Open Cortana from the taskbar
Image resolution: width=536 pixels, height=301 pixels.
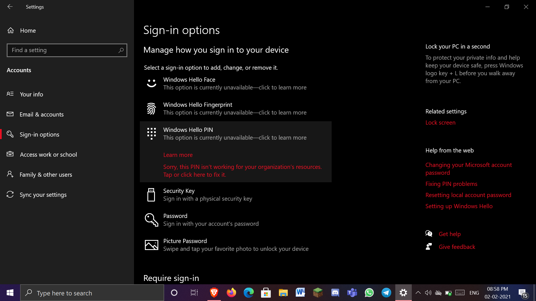pos(174,293)
